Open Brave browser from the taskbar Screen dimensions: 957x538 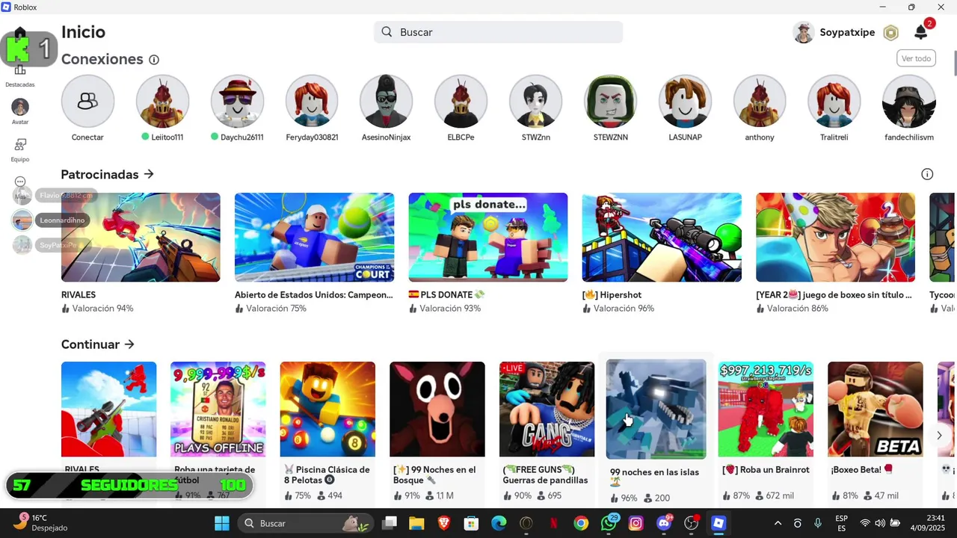pos(444,523)
